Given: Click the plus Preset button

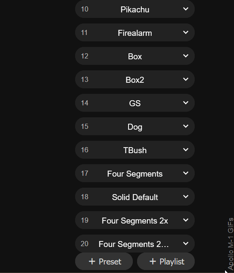Looking at the screenshot, I should [104, 261].
